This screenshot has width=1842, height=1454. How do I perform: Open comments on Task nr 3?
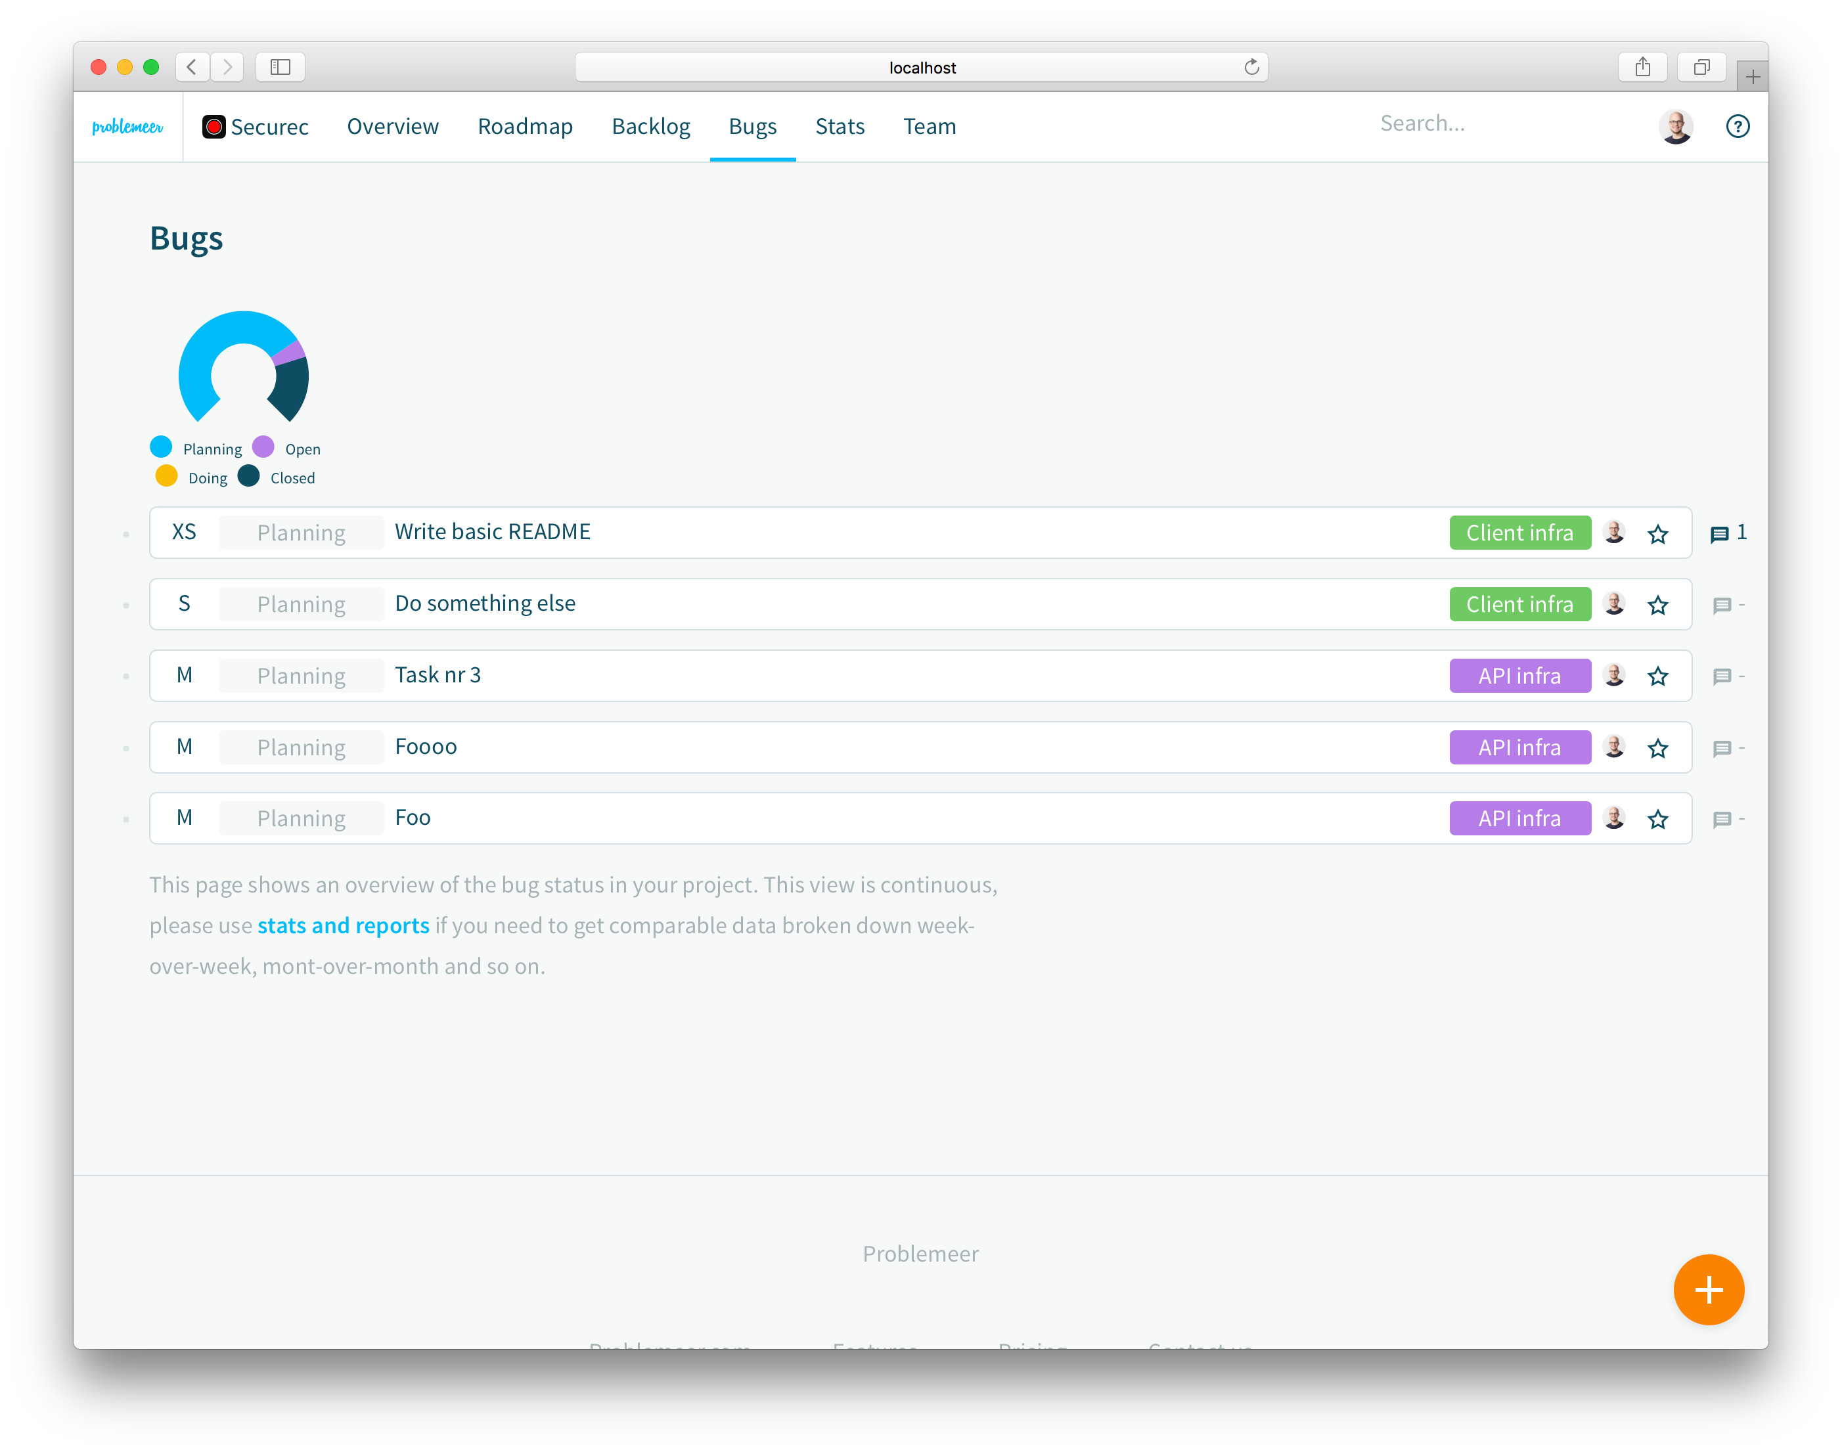point(1728,677)
